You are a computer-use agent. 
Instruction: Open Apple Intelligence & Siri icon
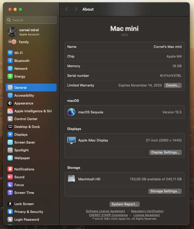tap(10, 111)
